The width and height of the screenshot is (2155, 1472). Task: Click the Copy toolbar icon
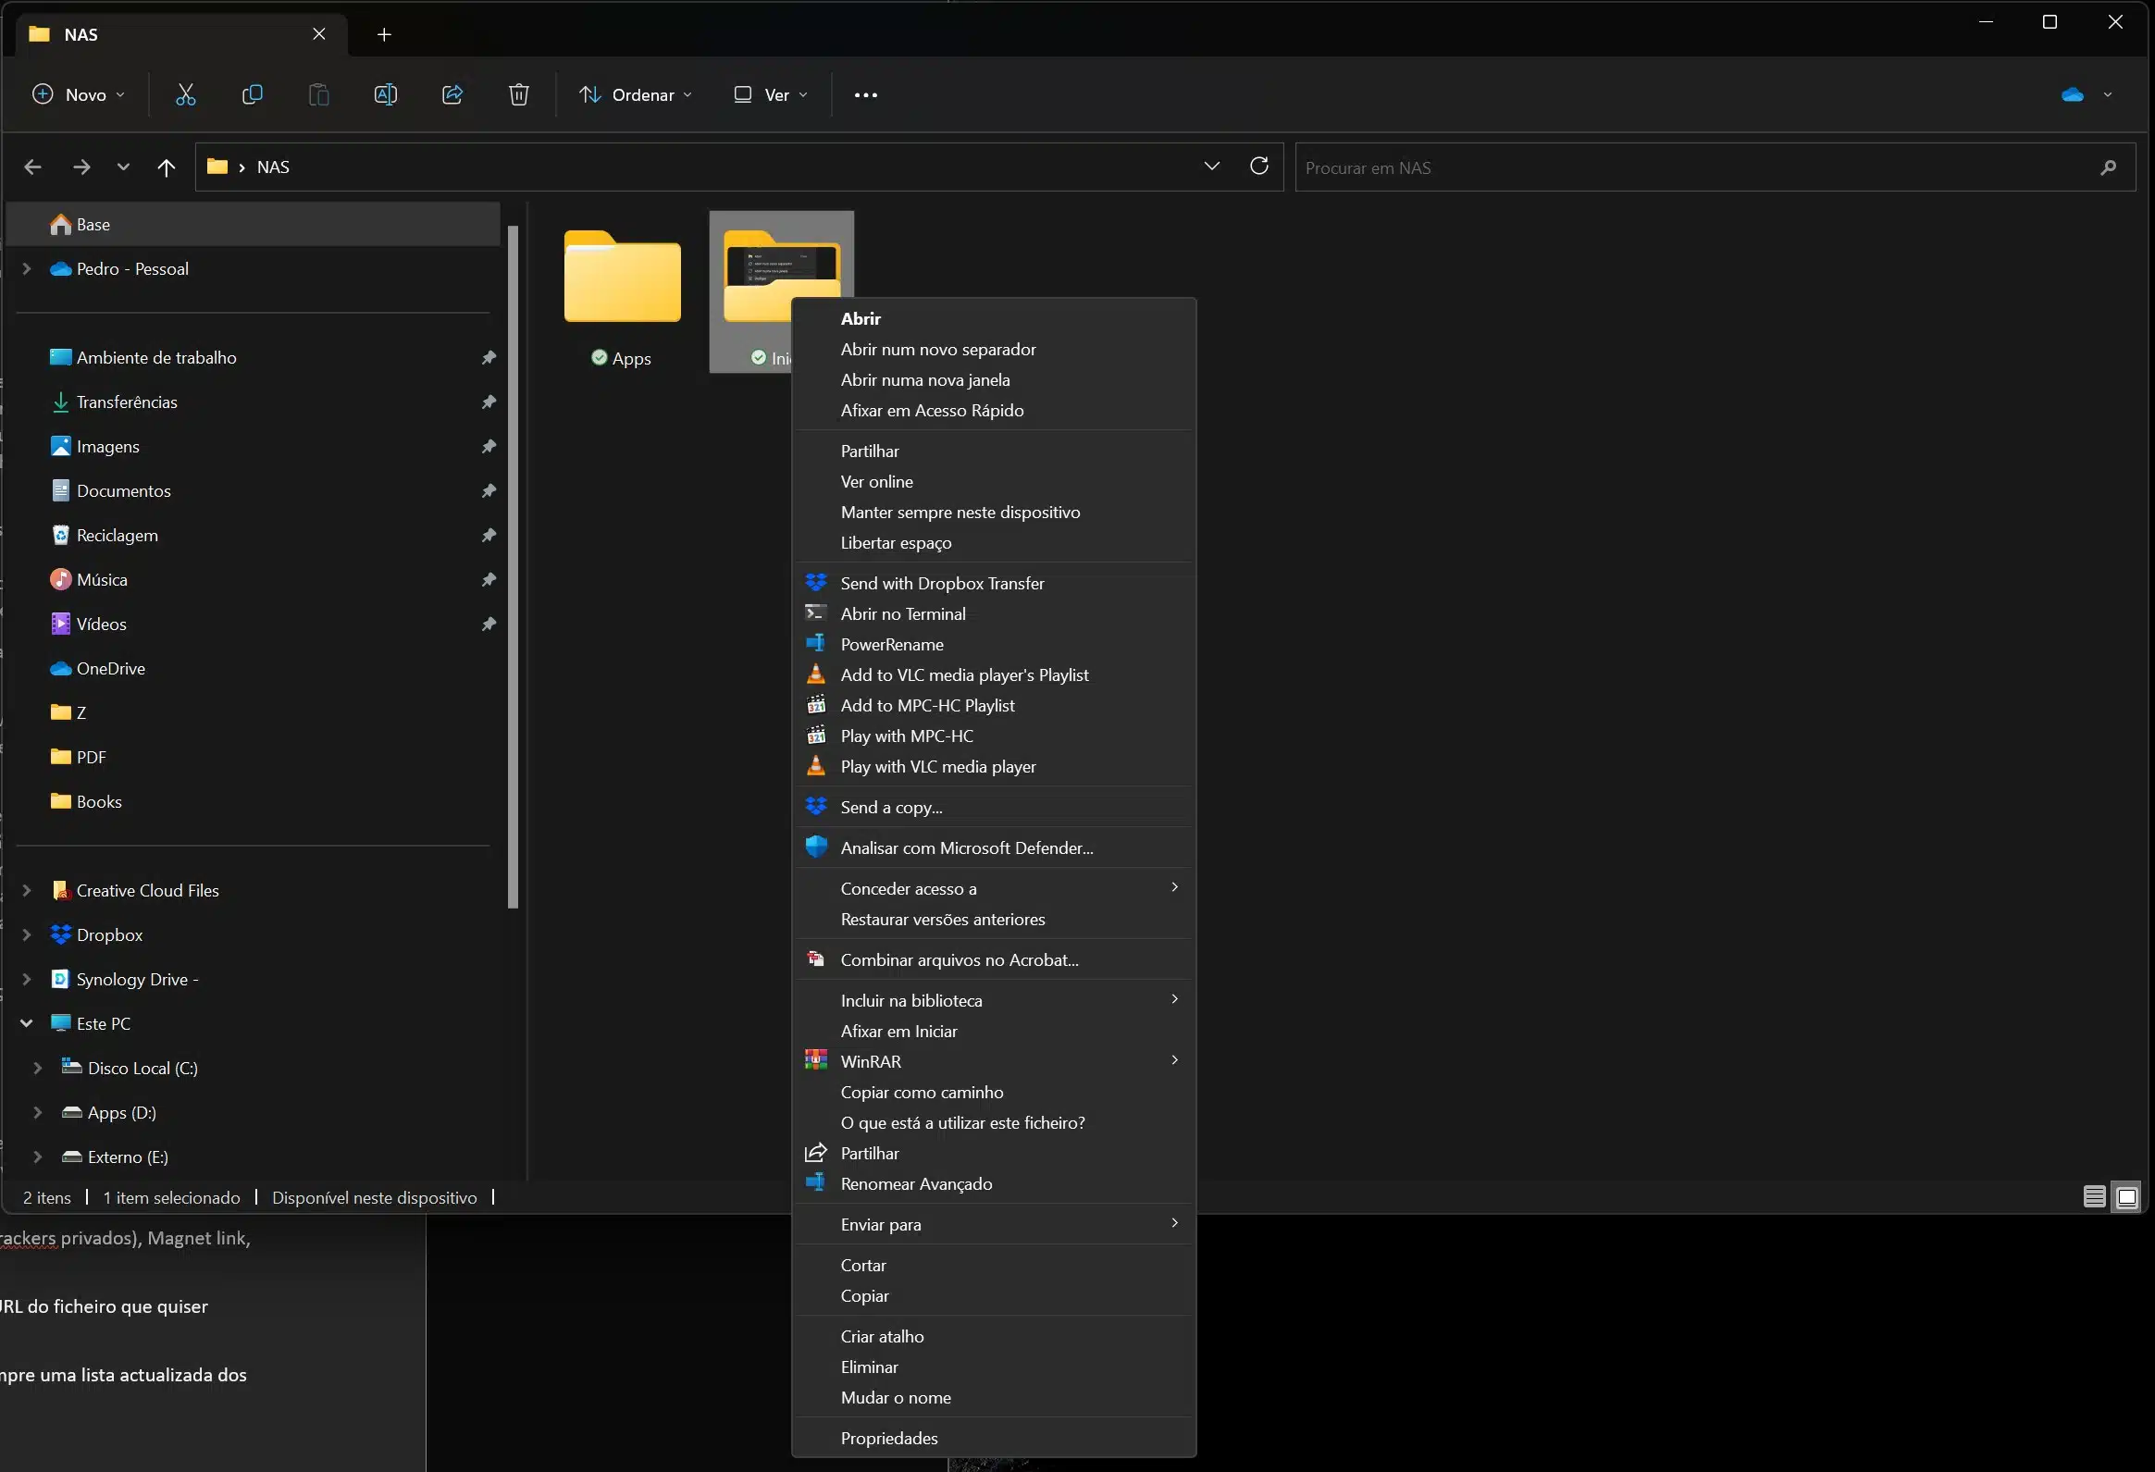pos(253,94)
